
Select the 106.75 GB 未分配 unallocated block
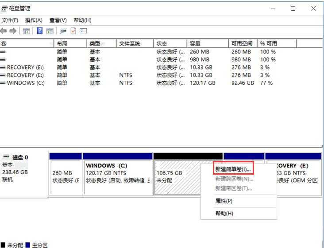(177, 174)
